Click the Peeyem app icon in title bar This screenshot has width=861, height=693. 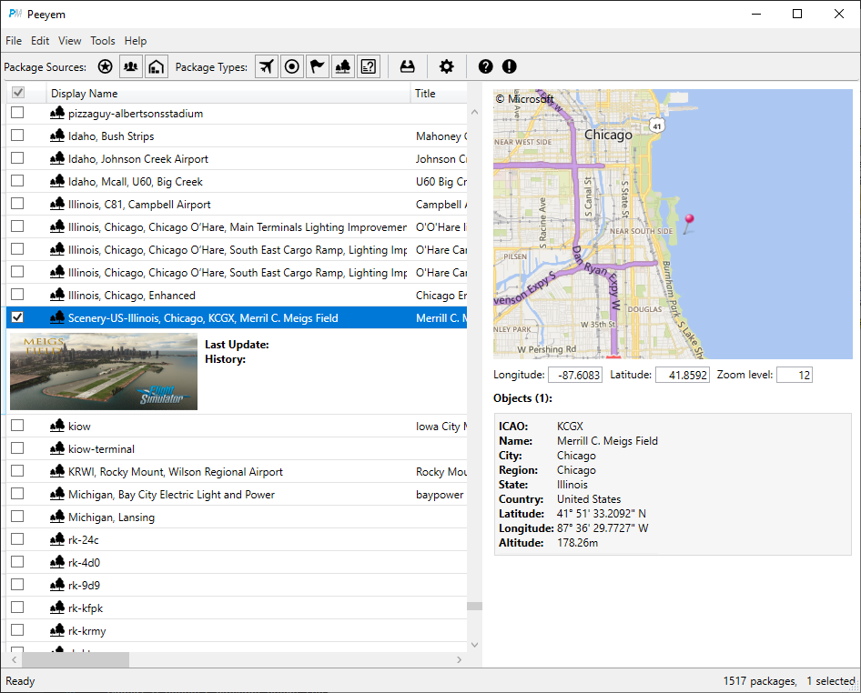[x=15, y=14]
